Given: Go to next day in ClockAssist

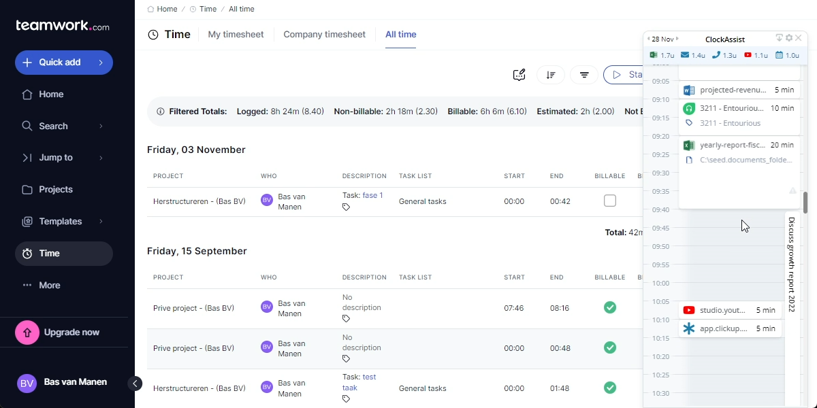Looking at the screenshot, I should [x=677, y=39].
